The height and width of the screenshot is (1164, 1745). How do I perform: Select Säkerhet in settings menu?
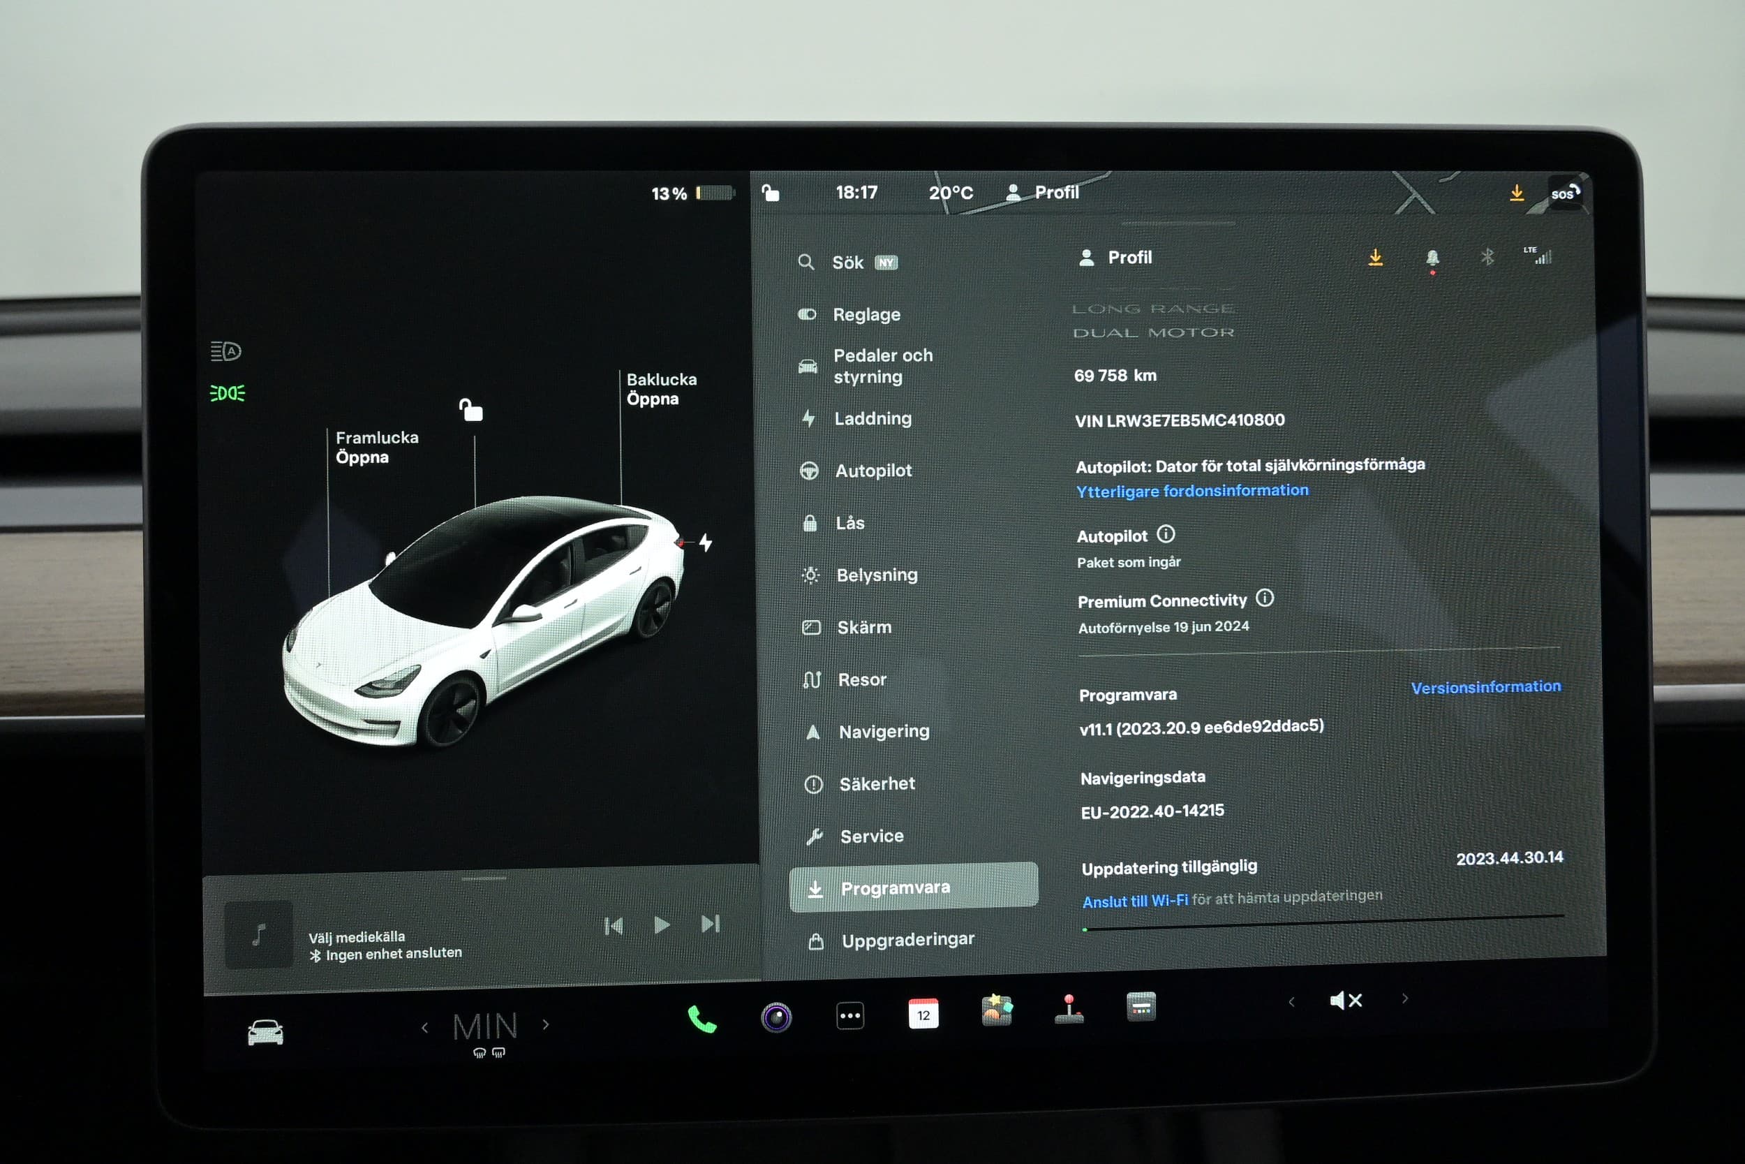876,784
